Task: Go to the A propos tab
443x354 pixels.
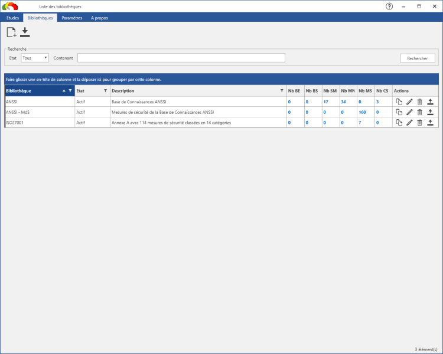Action: 99,18
